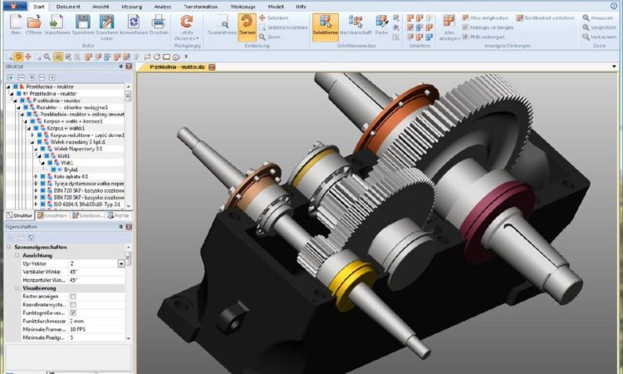Click the Farbe selection icon
623x374 pixels.
coord(380,25)
